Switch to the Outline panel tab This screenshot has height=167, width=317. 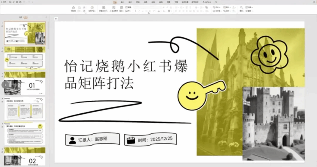point(21,17)
